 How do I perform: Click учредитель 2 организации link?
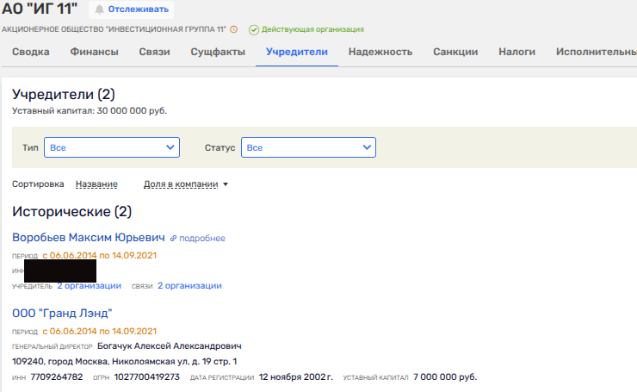click(89, 285)
